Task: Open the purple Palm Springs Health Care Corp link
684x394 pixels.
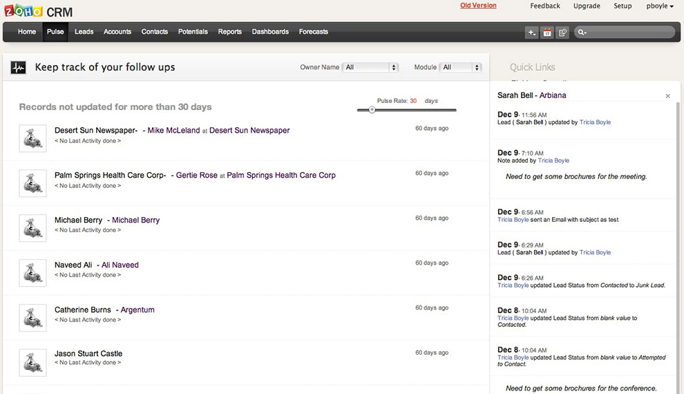Action: tap(281, 176)
